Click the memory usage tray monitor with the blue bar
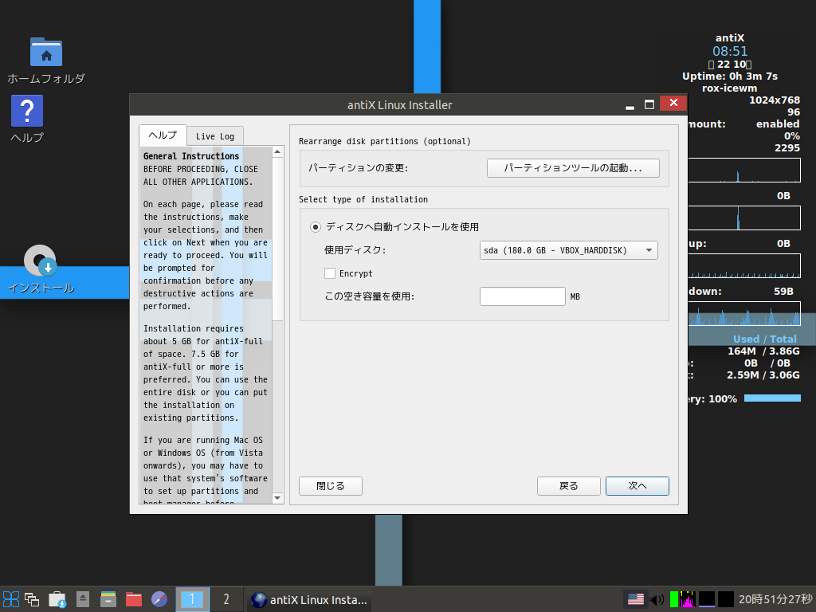 (x=707, y=599)
